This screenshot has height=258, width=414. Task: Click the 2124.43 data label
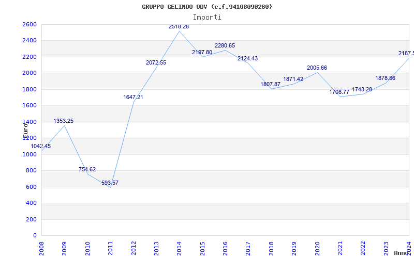[x=247, y=58]
